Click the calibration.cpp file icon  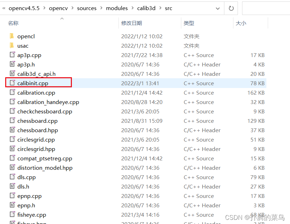(x=13, y=92)
